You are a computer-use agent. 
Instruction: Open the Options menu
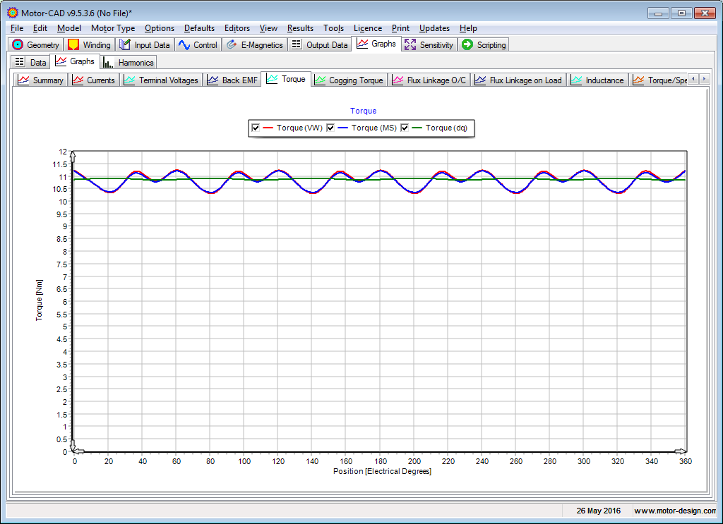pyautogui.click(x=160, y=28)
